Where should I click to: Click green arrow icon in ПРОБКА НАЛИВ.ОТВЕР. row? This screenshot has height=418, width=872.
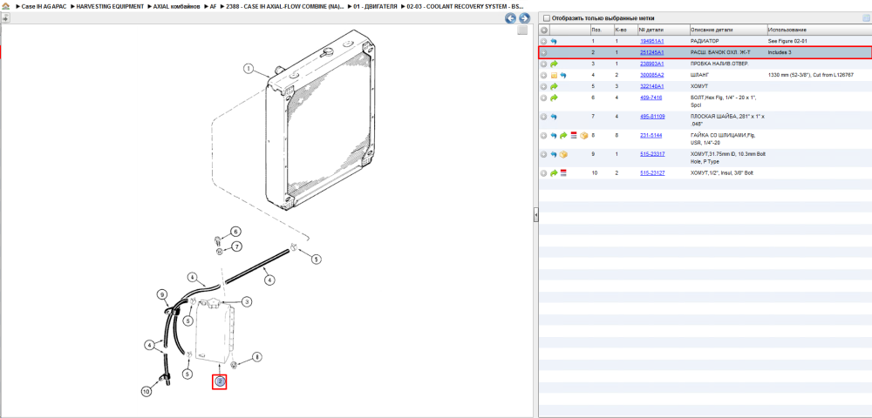[x=554, y=64]
